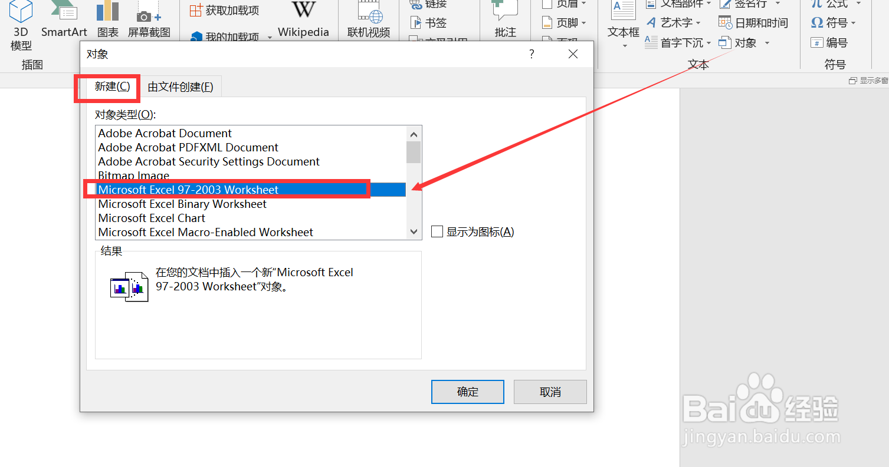The width and height of the screenshot is (889, 467).
Task: Open the 艺术字 WordArt gallery
Action: click(x=674, y=23)
